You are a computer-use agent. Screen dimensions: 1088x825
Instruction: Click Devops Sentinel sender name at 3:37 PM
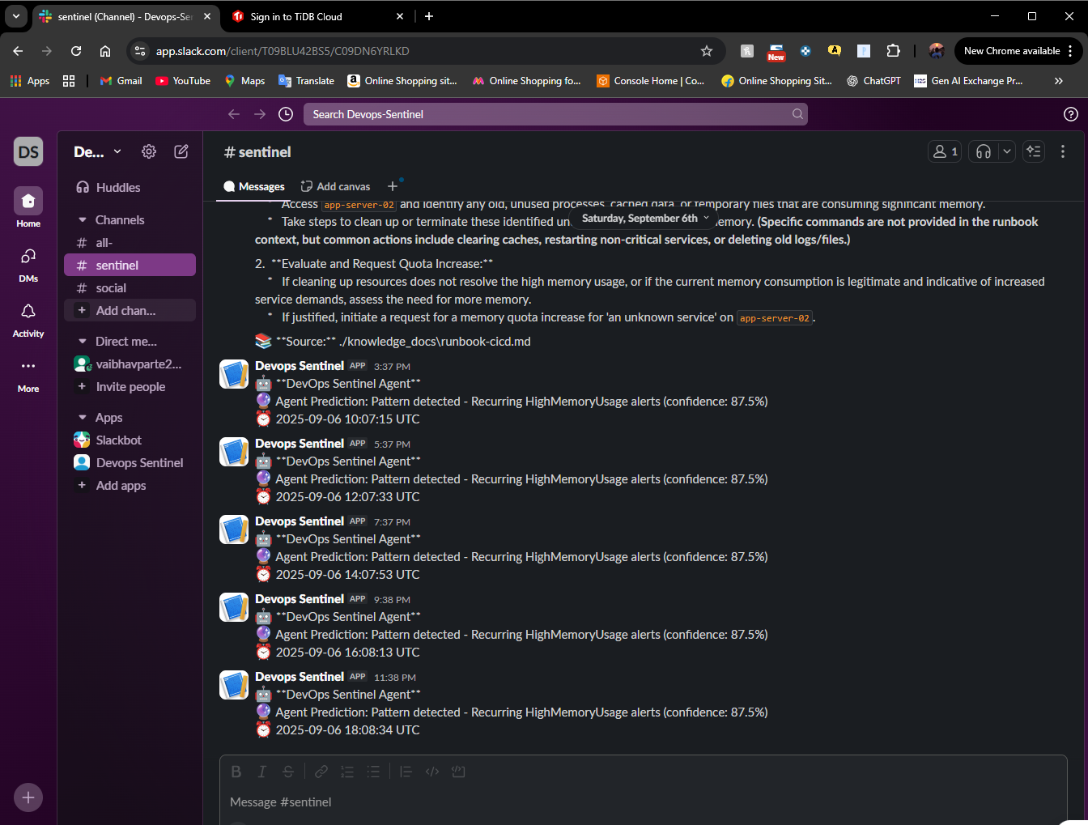point(300,366)
